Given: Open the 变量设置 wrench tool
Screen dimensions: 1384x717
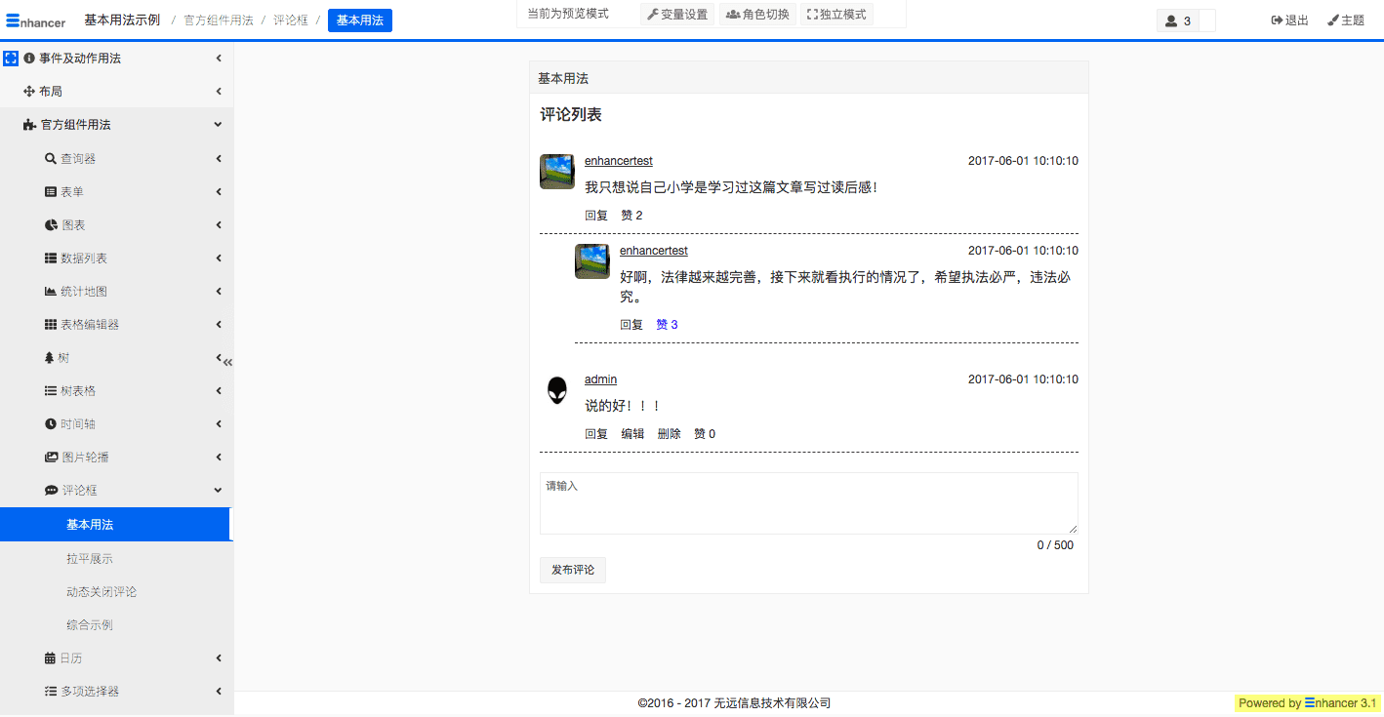Looking at the screenshot, I should (x=677, y=15).
